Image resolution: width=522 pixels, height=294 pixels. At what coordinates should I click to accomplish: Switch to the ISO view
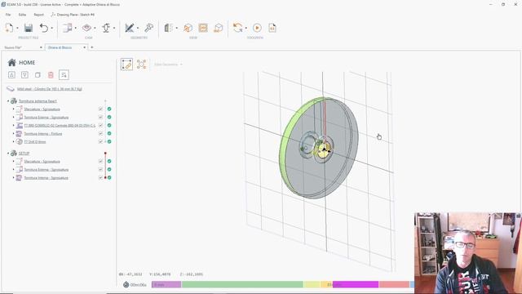219,28
